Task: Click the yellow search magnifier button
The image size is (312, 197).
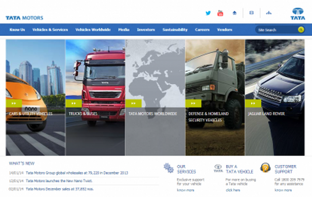Action: 301,30
